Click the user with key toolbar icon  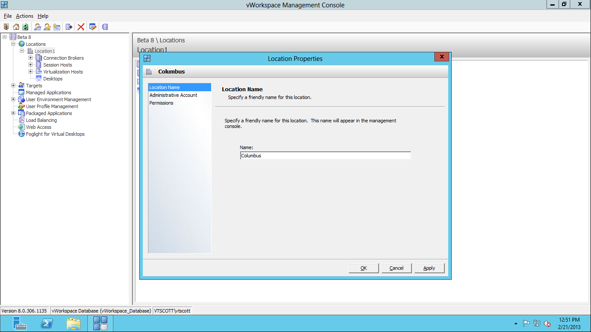(x=47, y=27)
